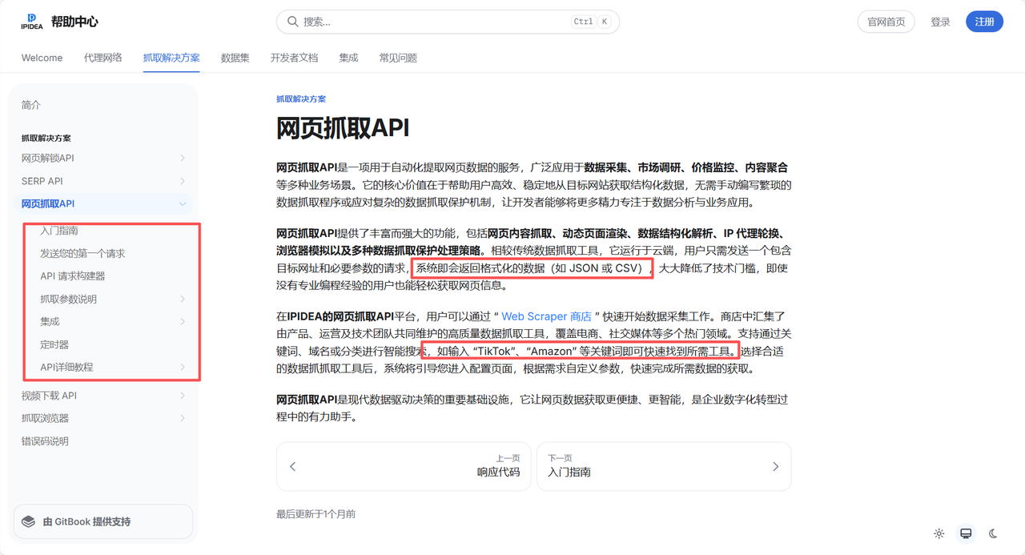Open the Web Scraper 商店 link
Screen dimensions: 1025x555
546,316
